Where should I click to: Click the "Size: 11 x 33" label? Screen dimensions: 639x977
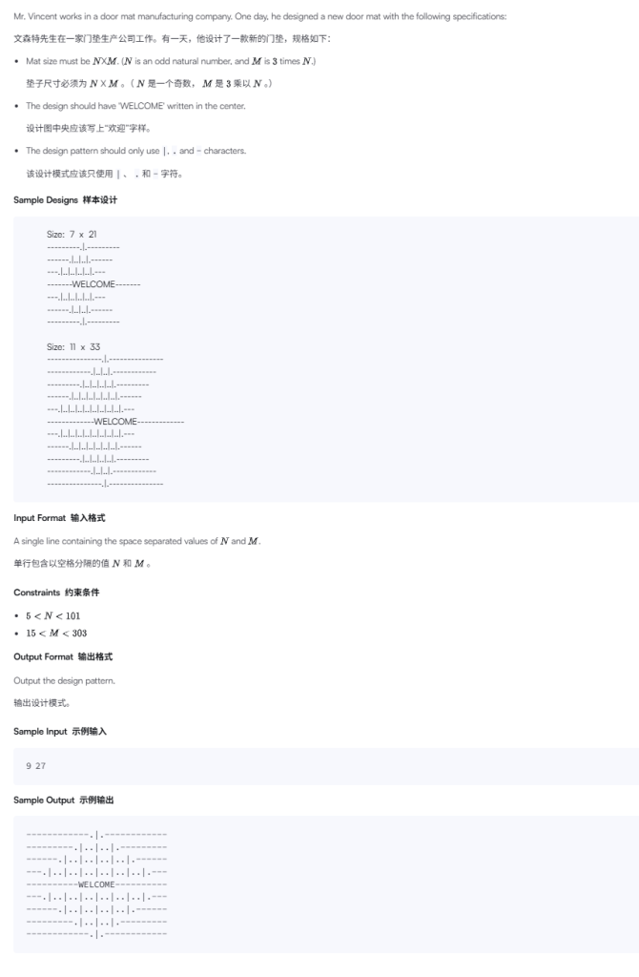point(73,347)
